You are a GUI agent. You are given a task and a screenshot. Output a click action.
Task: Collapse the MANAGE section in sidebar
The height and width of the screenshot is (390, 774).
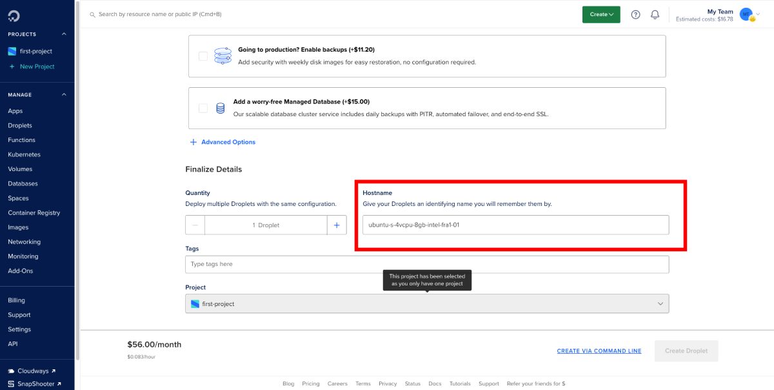point(63,94)
